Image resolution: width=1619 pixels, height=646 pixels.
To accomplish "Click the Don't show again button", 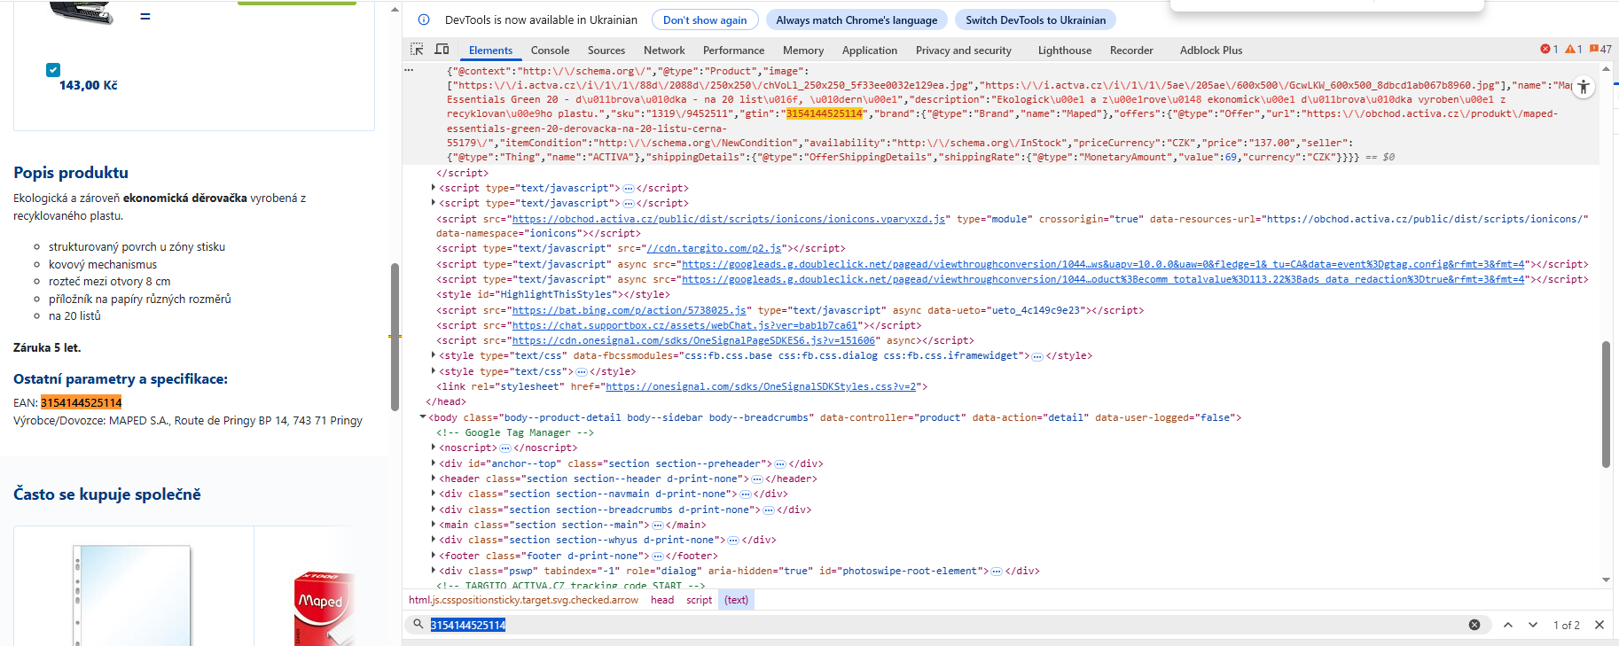I will pyautogui.click(x=705, y=19).
